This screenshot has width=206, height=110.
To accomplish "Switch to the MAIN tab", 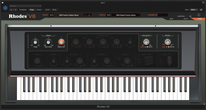I will [x=171, y=19].
